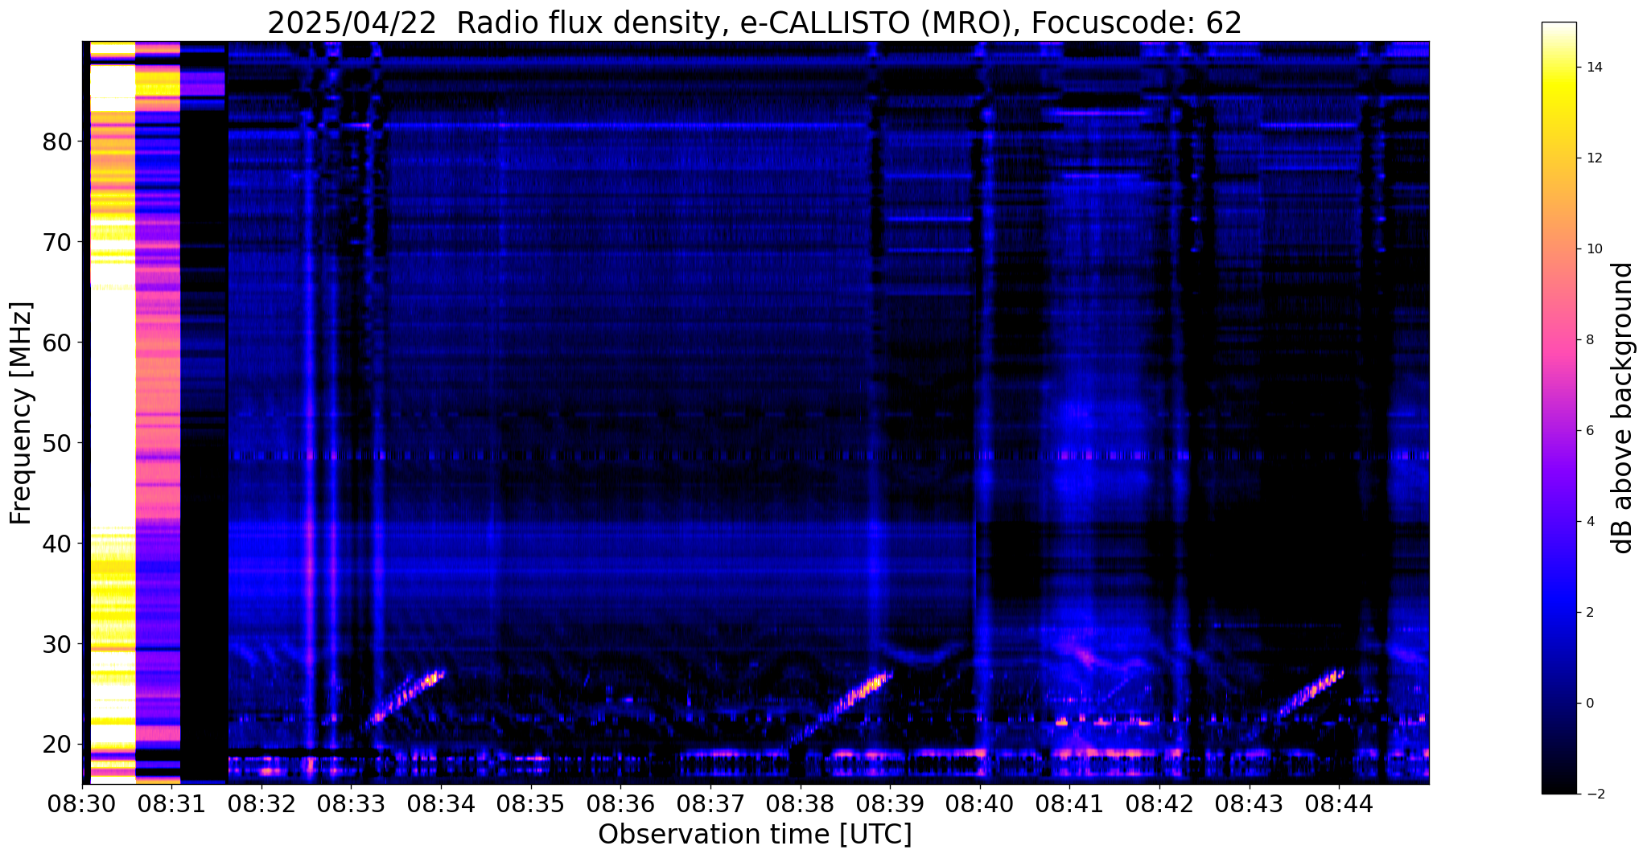
Task: Click the 60 MHz frequency tick label
Action: [57, 343]
